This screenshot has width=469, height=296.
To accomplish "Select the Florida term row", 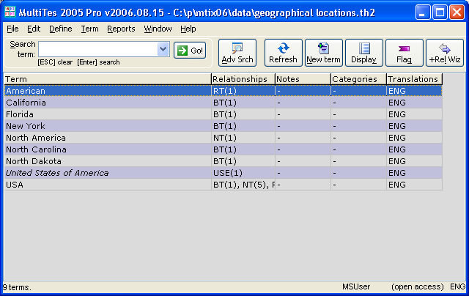I will pos(223,114).
